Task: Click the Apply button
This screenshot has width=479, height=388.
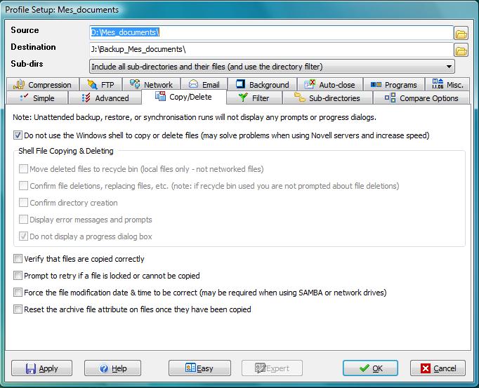Action: click(41, 368)
